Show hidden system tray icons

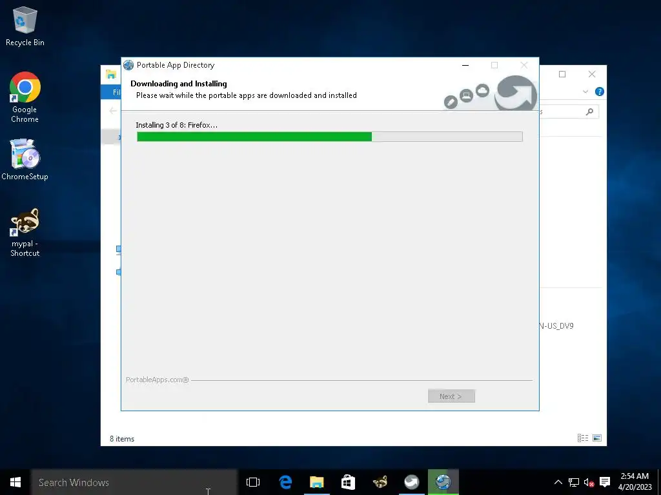(x=558, y=482)
